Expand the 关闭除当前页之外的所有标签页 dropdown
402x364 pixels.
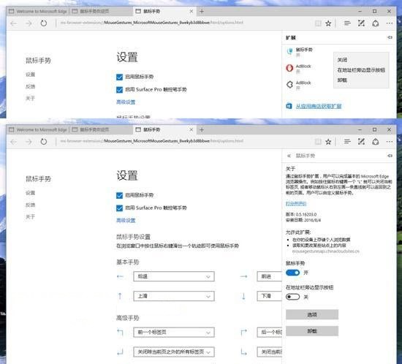[x=174, y=352]
